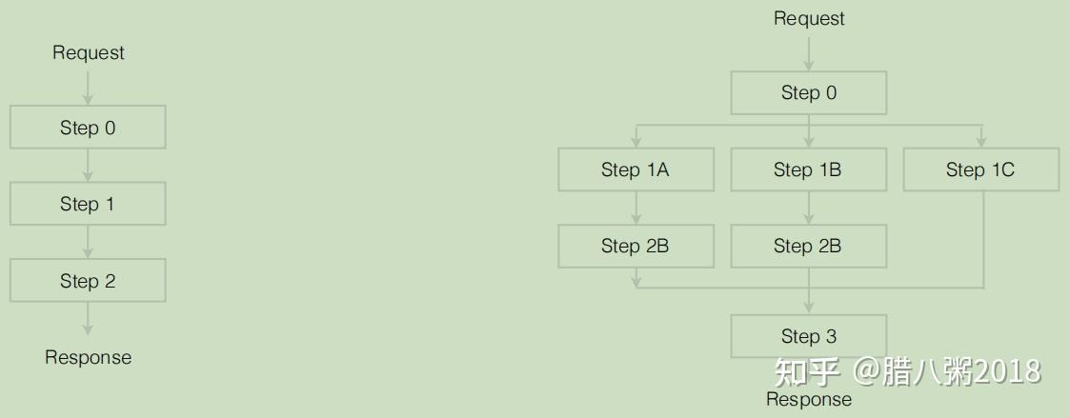Screen dimensions: 1070x418
Task: Select the Step 1A box
Action: click(x=636, y=169)
